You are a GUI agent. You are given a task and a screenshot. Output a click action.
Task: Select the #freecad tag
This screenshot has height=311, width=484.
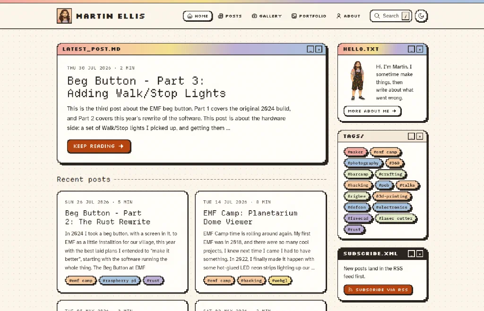[358, 218]
